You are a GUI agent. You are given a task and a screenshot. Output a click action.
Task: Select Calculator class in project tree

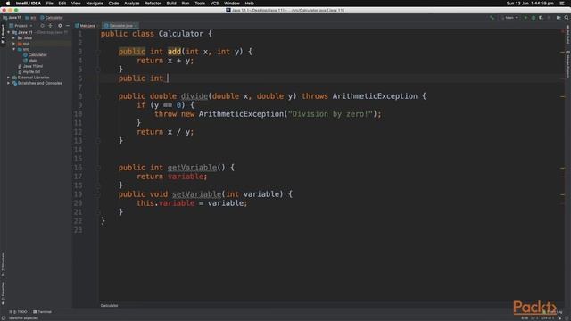point(36,55)
